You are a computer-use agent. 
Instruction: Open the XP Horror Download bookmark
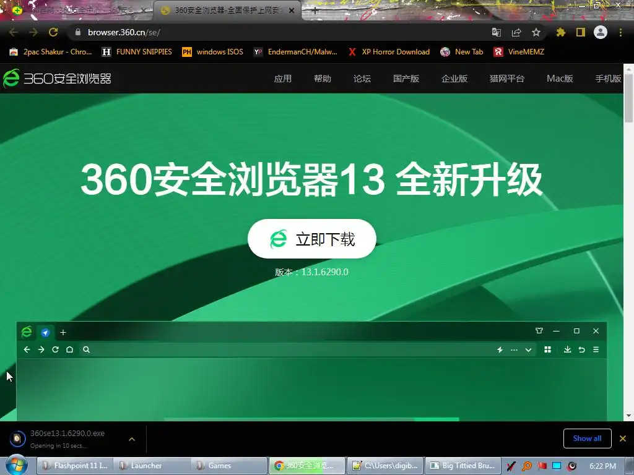(x=389, y=52)
